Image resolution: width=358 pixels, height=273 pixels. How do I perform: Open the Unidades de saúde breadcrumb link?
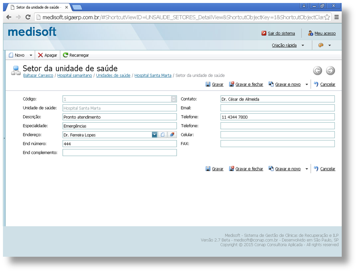pos(113,75)
